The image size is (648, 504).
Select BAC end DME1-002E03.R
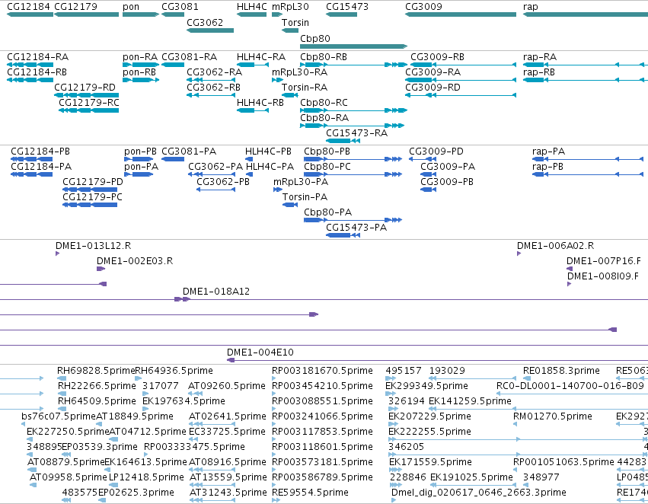[x=101, y=269]
